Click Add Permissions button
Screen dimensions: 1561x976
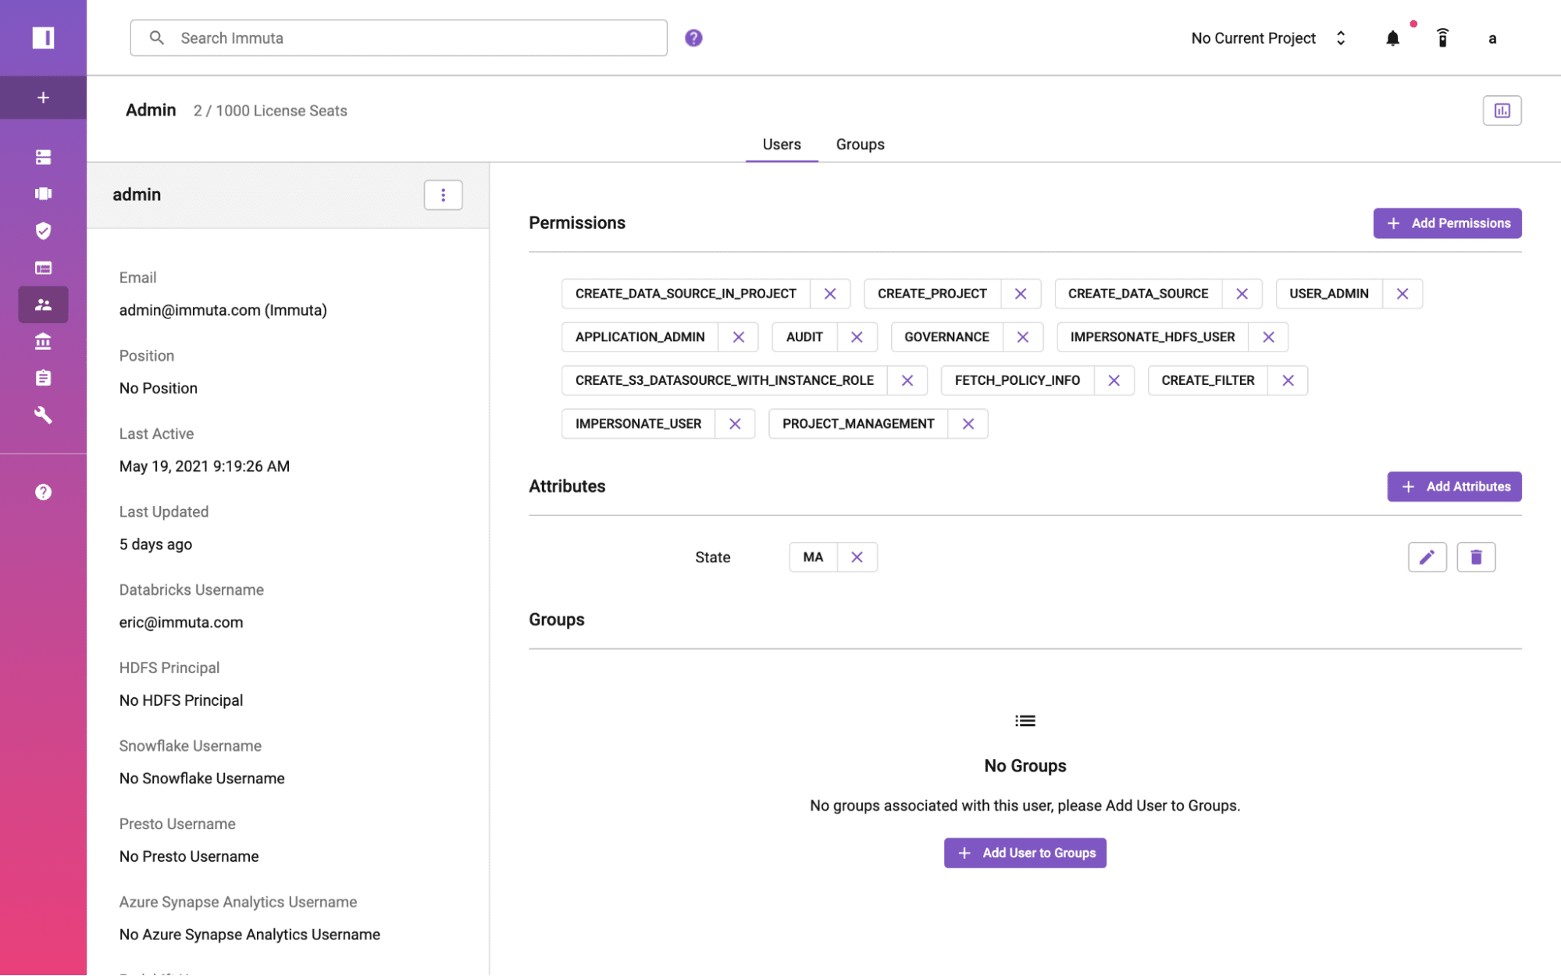point(1447,223)
